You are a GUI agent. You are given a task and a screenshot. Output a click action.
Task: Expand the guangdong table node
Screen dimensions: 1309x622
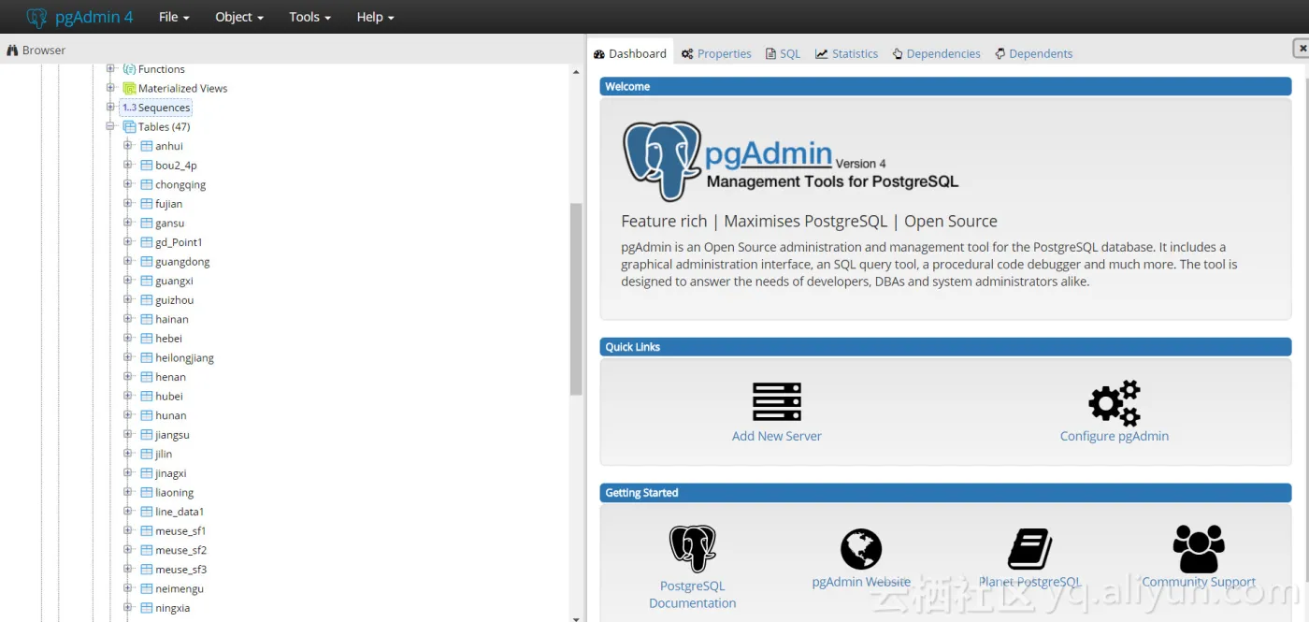pyautogui.click(x=128, y=261)
